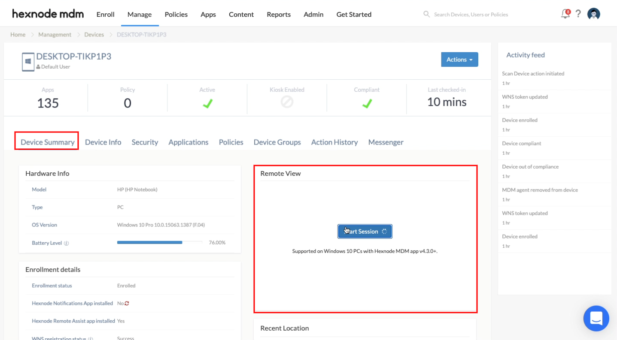Click the 'HP (HP Notebook)' model value
The image size is (617, 340).
[x=137, y=190]
